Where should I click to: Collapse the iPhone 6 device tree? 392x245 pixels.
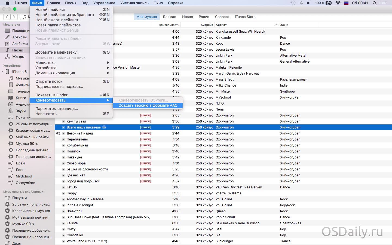click(x=3, y=72)
